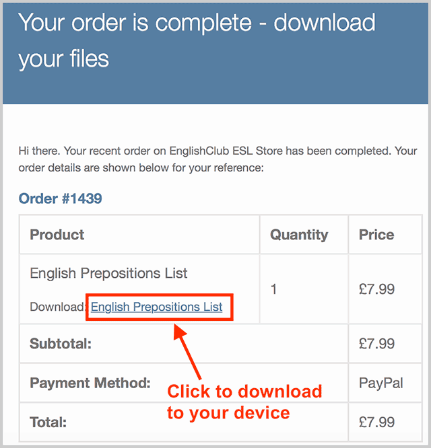Select the Total label
431x448 pixels.
pyautogui.click(x=48, y=422)
